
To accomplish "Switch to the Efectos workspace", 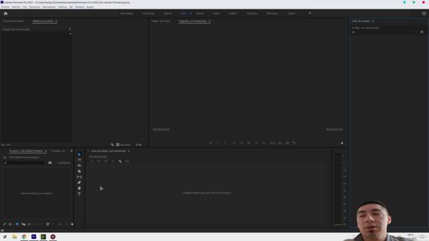I will 200,13.
